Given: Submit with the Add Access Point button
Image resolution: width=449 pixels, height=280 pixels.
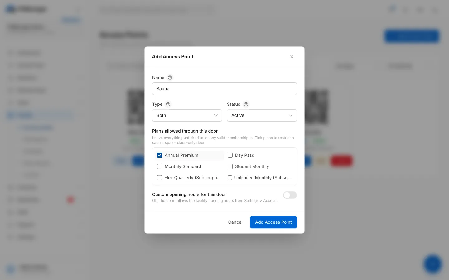Looking at the screenshot, I should [273, 222].
